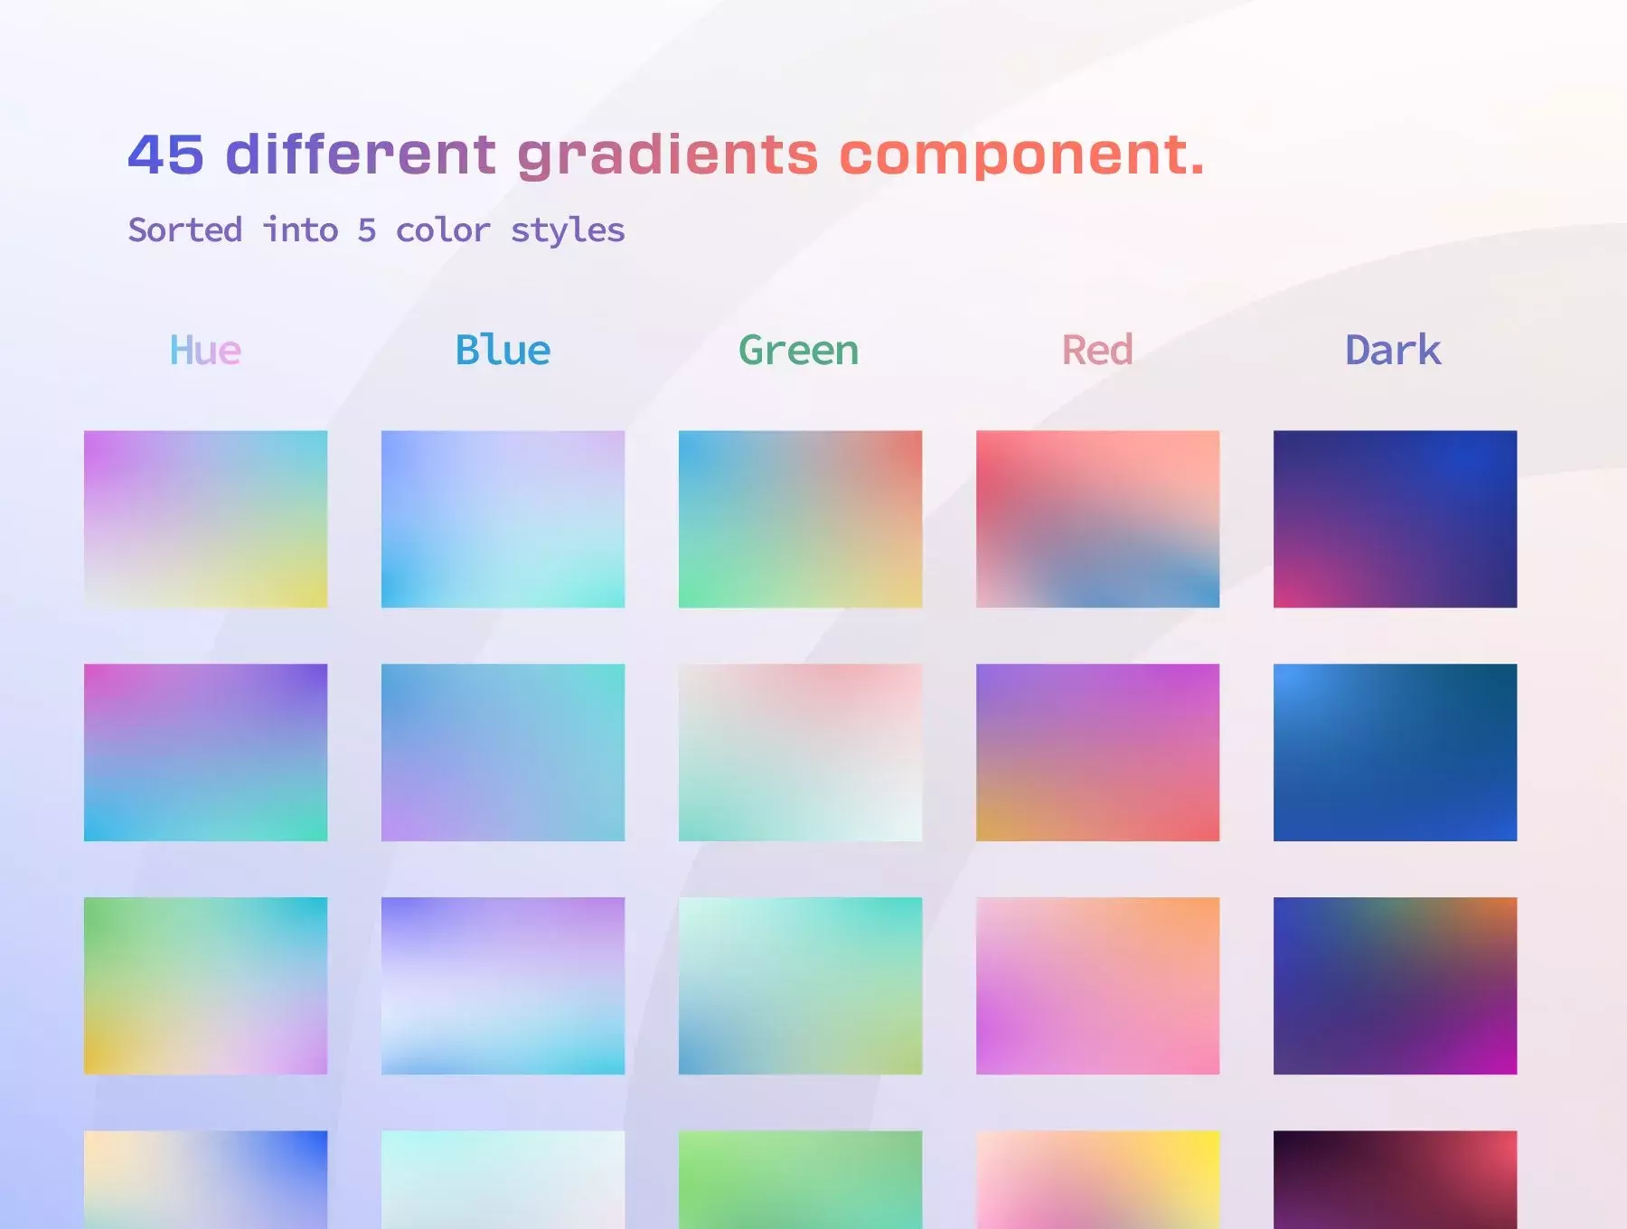Select second Dark gradient, deep blue teal
The width and height of the screenshot is (1627, 1229).
point(1395,753)
